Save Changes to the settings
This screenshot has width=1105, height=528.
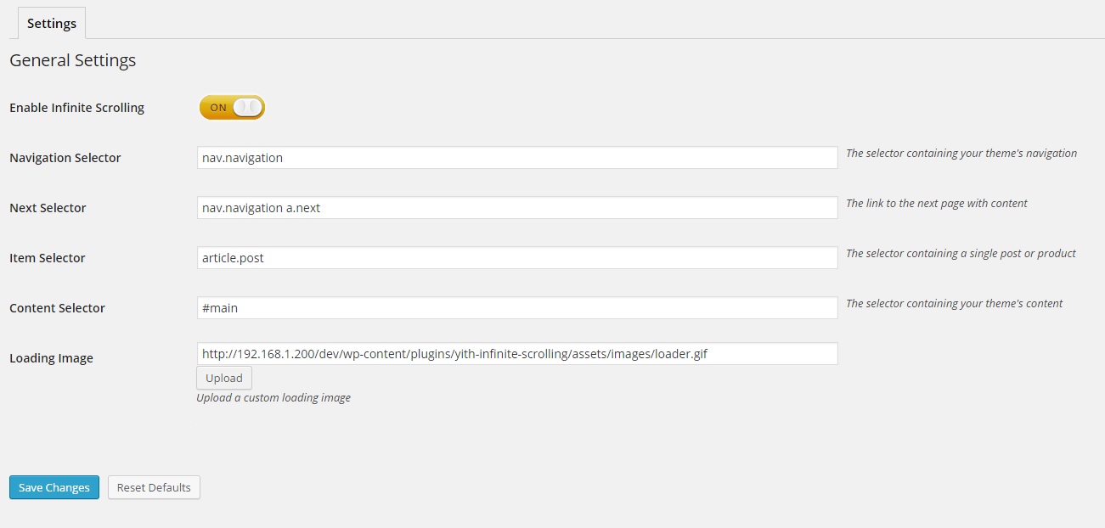(54, 487)
